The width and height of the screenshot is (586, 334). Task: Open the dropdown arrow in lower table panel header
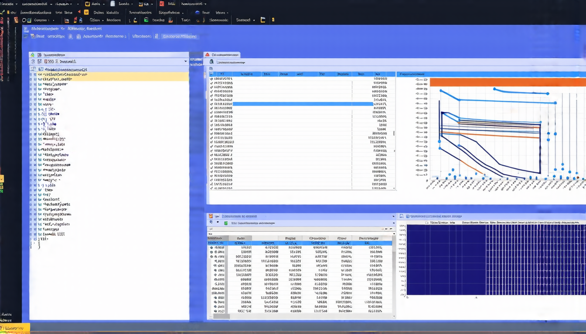(x=393, y=216)
